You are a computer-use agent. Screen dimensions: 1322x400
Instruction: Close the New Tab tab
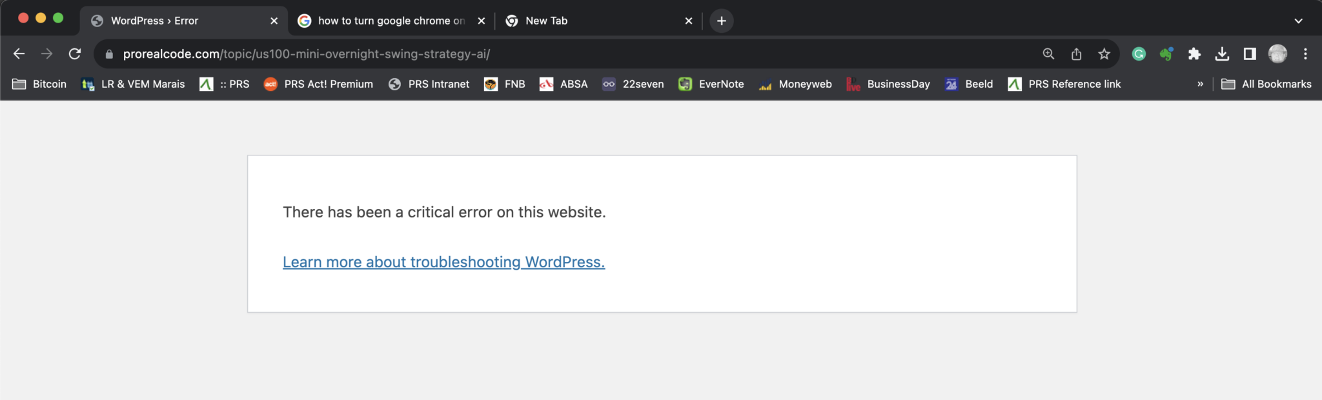(688, 21)
